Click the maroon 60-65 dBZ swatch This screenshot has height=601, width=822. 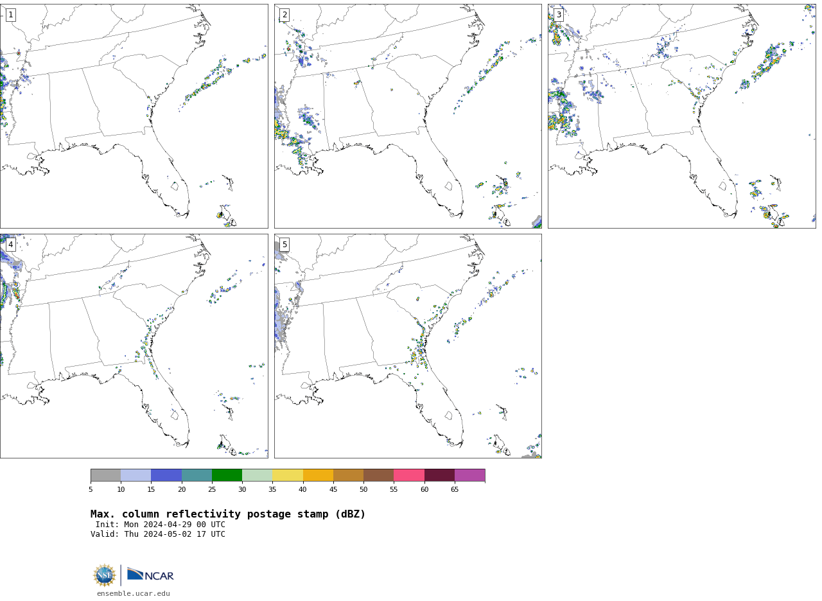click(x=439, y=475)
